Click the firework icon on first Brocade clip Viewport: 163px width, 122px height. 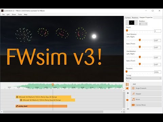[17, 97]
